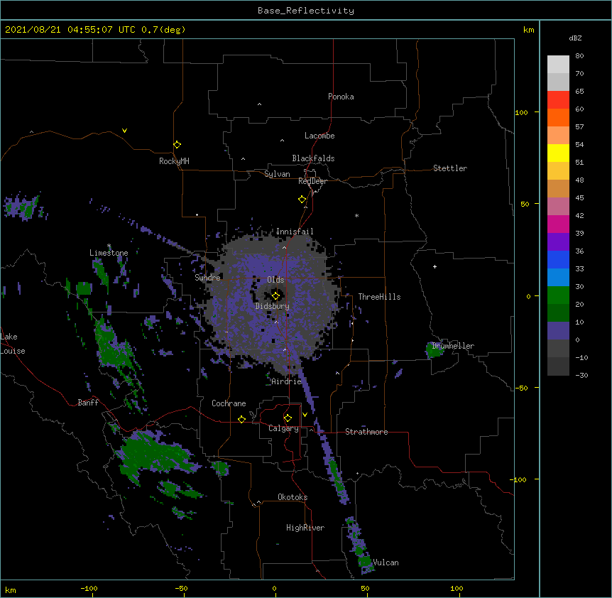Screen dimensions: 612x598
Task: Click the Base_Reflectivity title text
Action: point(305,11)
